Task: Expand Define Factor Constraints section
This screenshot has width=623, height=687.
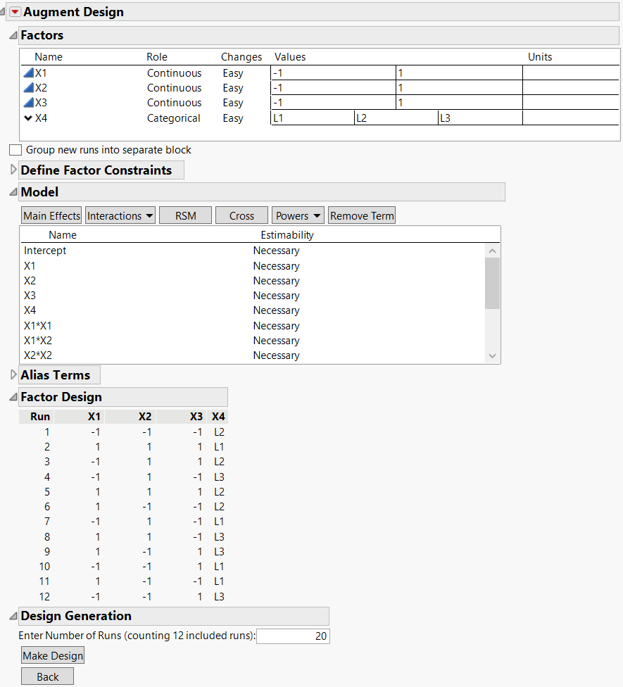Action: click(x=13, y=170)
